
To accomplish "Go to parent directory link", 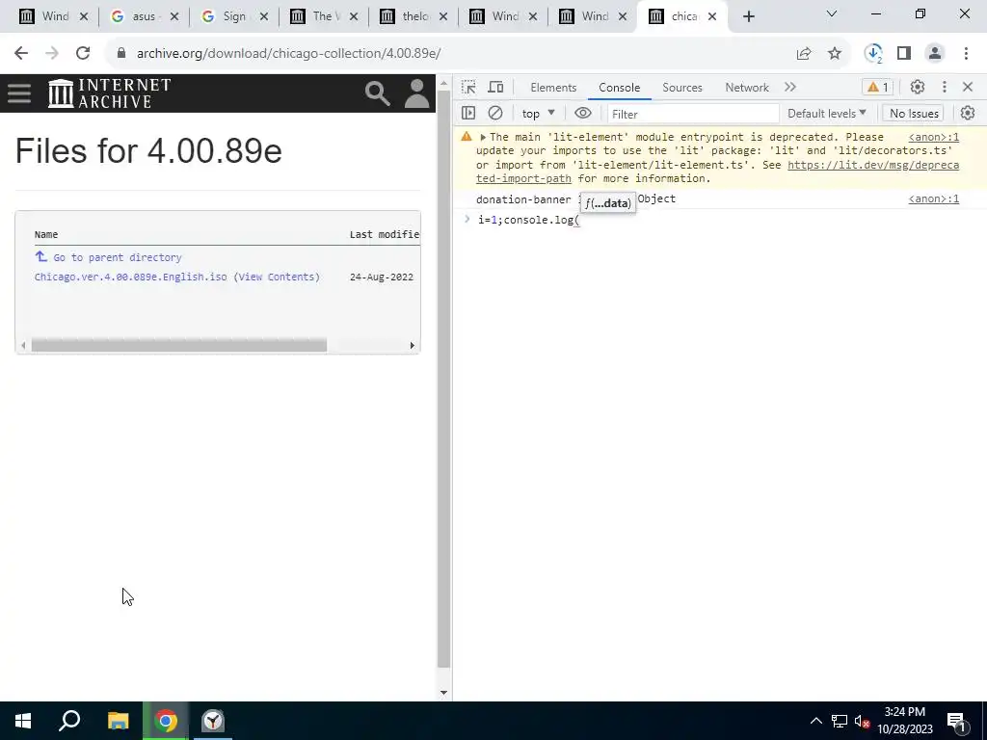I will pyautogui.click(x=117, y=257).
